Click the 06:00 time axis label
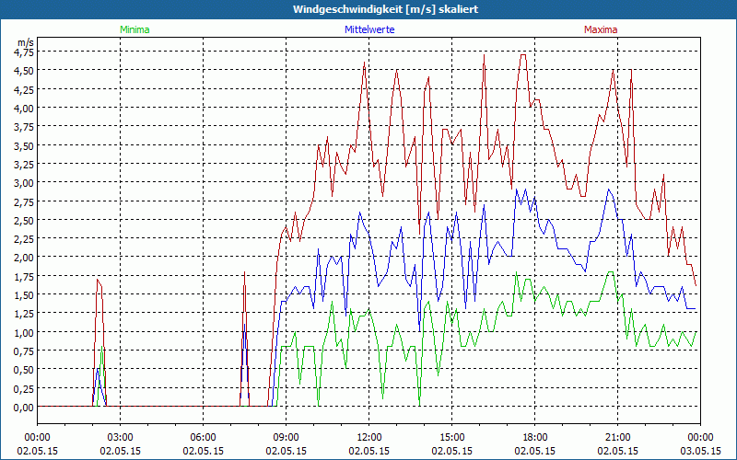Viewport: 737px width, 460px height. pos(203,438)
